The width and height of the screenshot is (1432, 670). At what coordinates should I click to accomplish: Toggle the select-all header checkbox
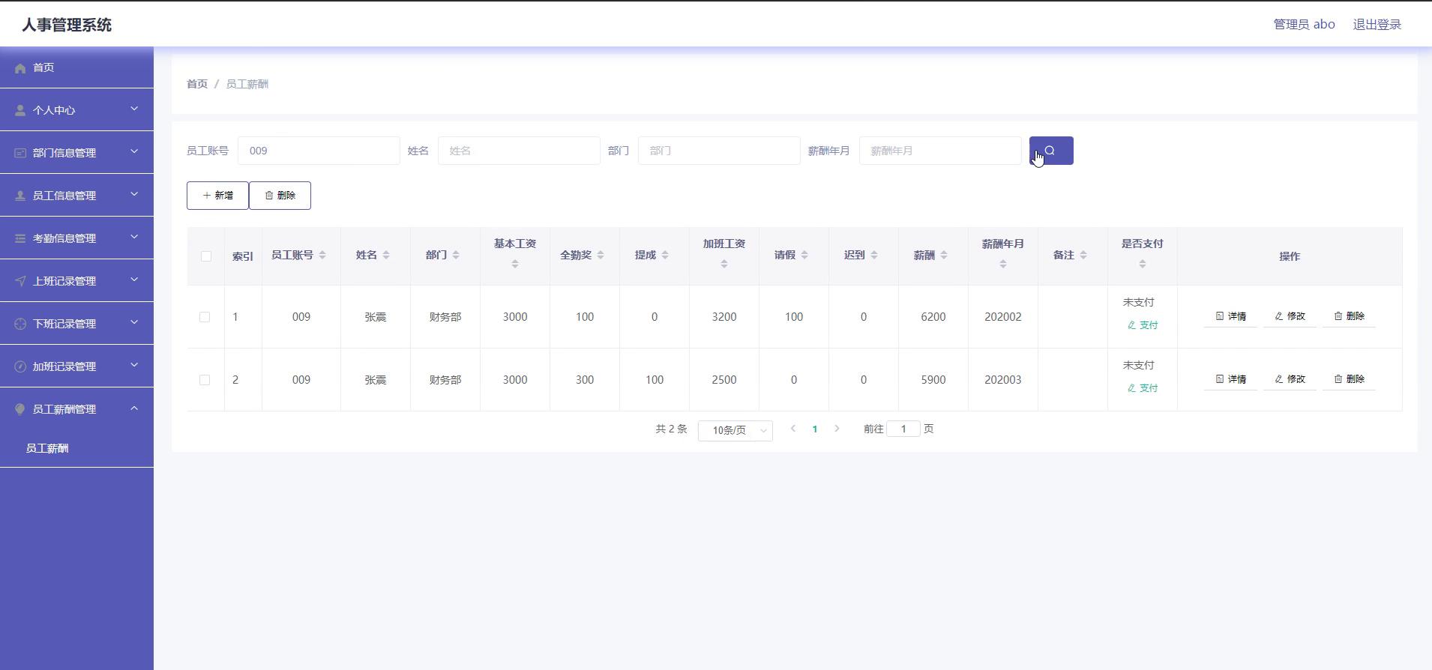click(x=206, y=256)
